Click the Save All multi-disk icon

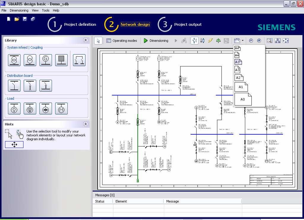pyautogui.click(x=33, y=19)
